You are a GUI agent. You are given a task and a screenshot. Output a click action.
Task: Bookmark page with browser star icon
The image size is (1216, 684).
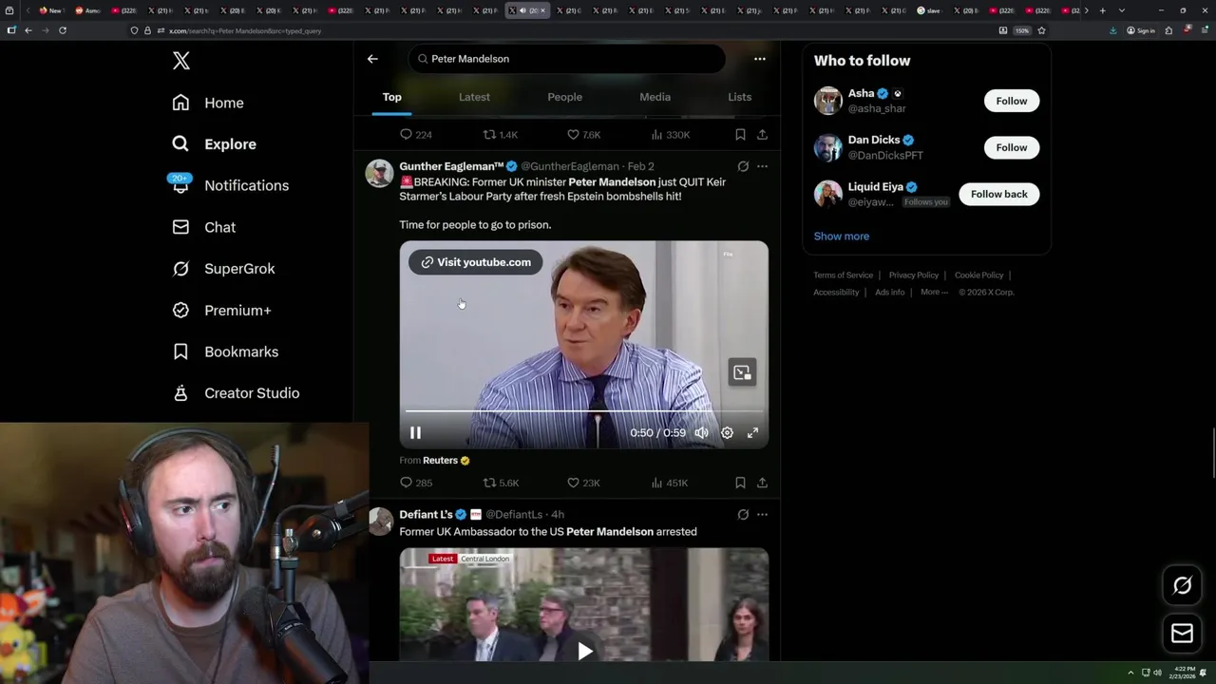[1041, 30]
